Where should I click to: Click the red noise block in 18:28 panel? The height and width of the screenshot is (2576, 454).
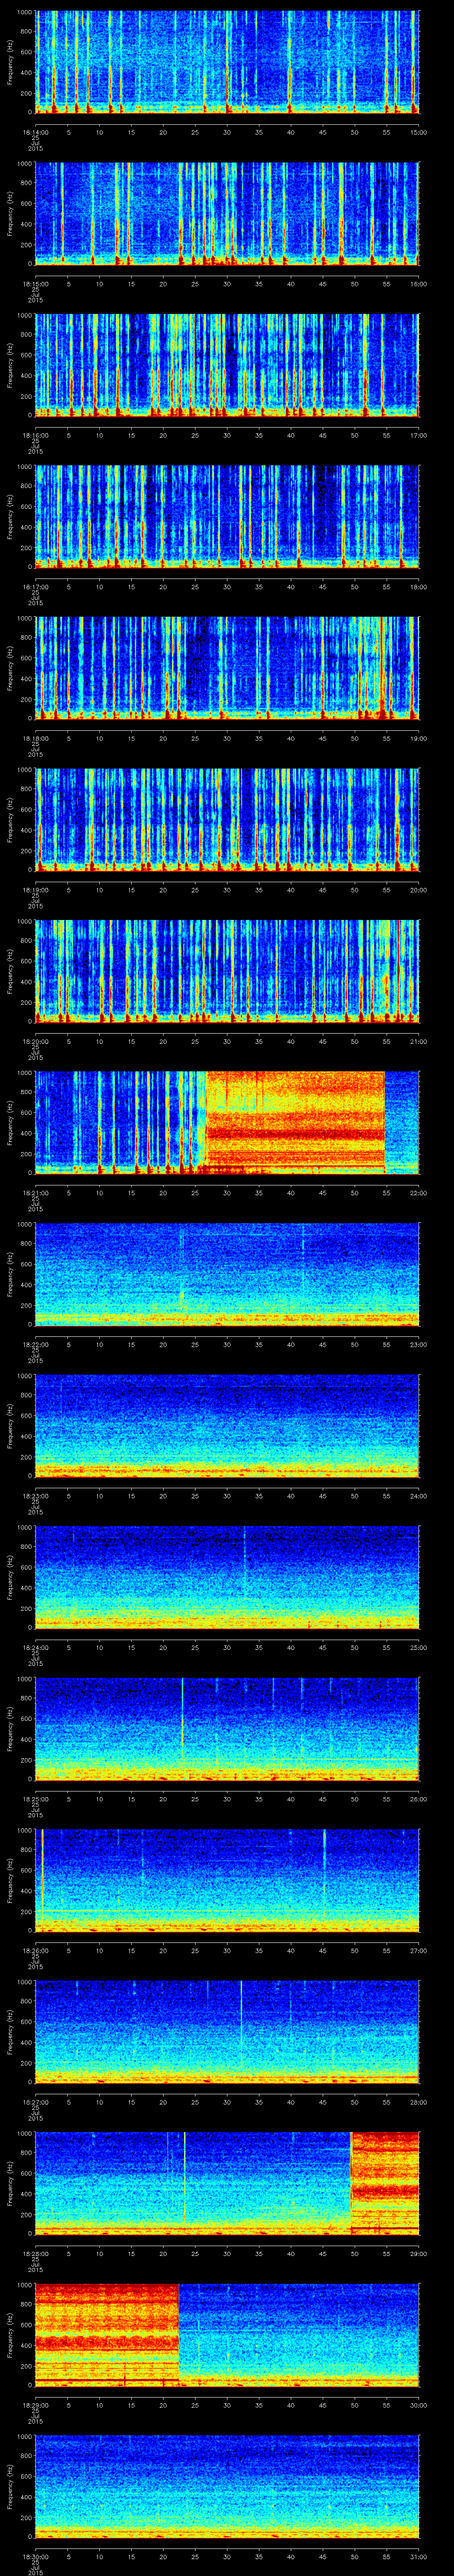click(385, 2183)
